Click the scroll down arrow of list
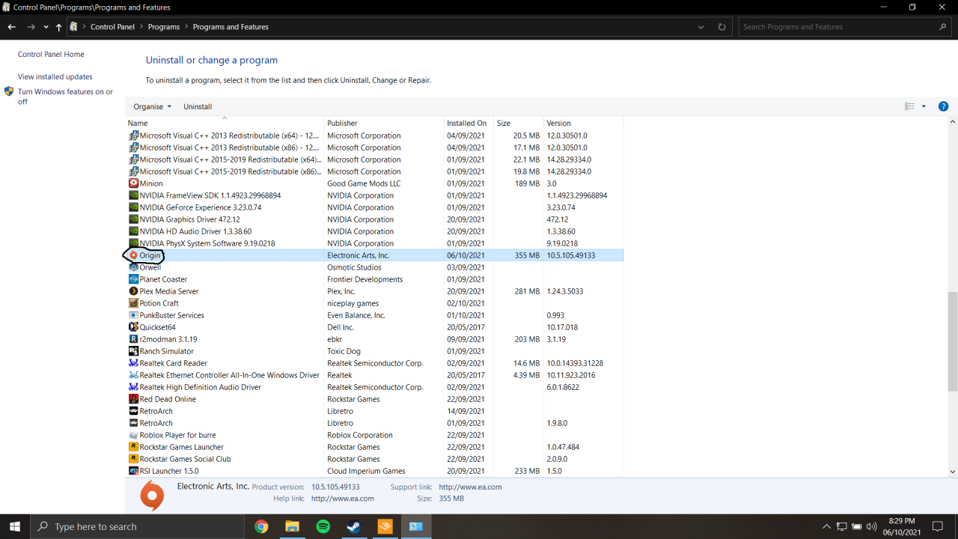 (x=952, y=472)
